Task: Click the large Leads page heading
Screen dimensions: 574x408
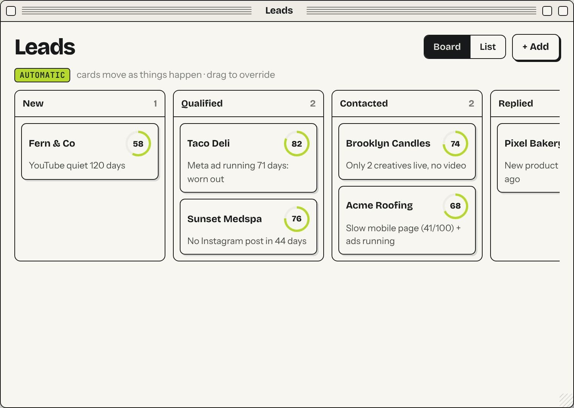Action: (x=45, y=47)
